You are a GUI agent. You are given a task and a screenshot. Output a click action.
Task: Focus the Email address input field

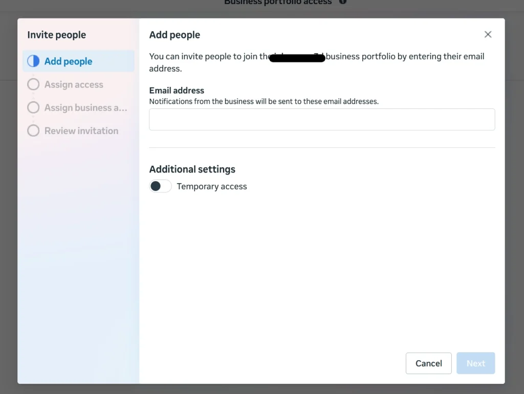click(322, 119)
